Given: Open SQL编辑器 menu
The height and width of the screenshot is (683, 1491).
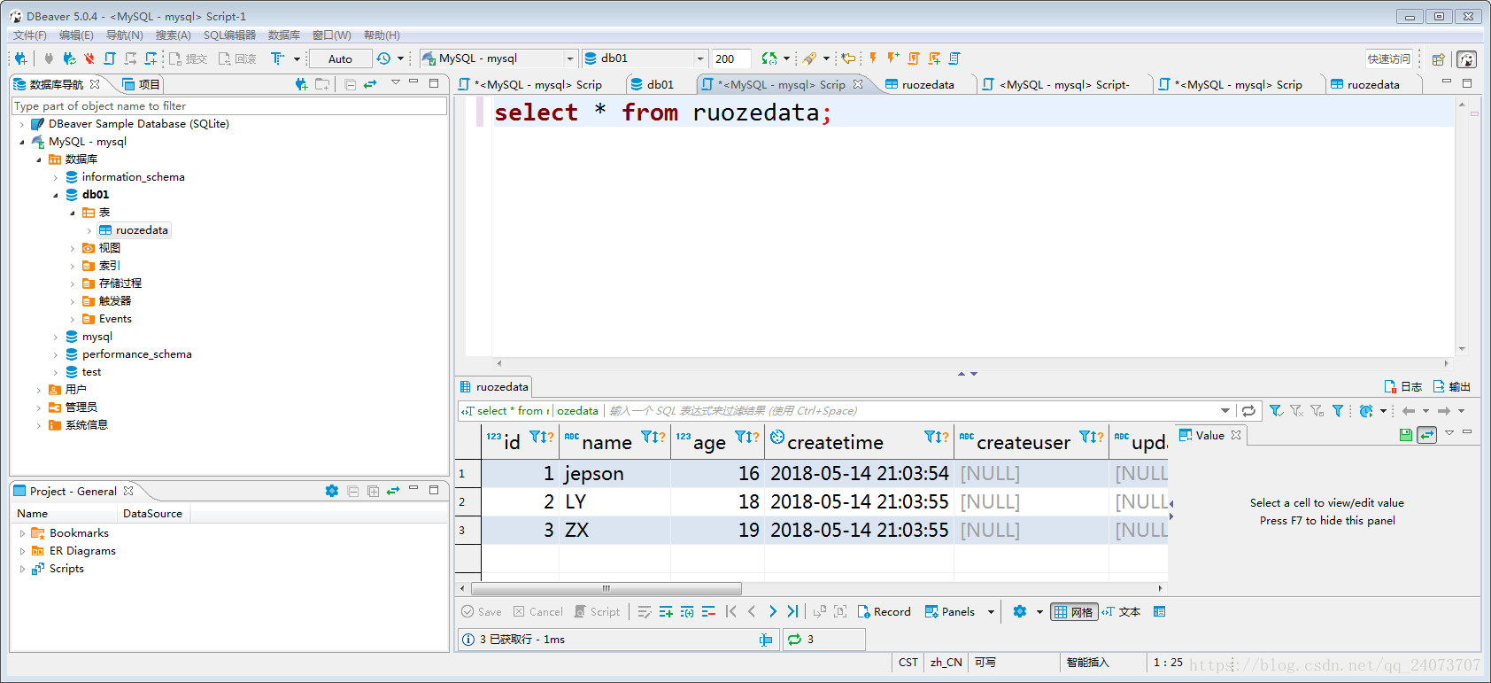Looking at the screenshot, I should coord(229,35).
